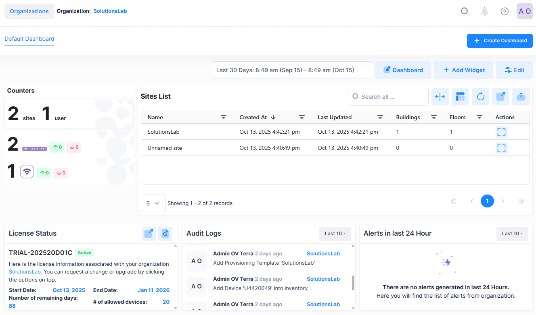Open the Buildings column filter
Screen dimensions: 536x315
click(x=434, y=117)
